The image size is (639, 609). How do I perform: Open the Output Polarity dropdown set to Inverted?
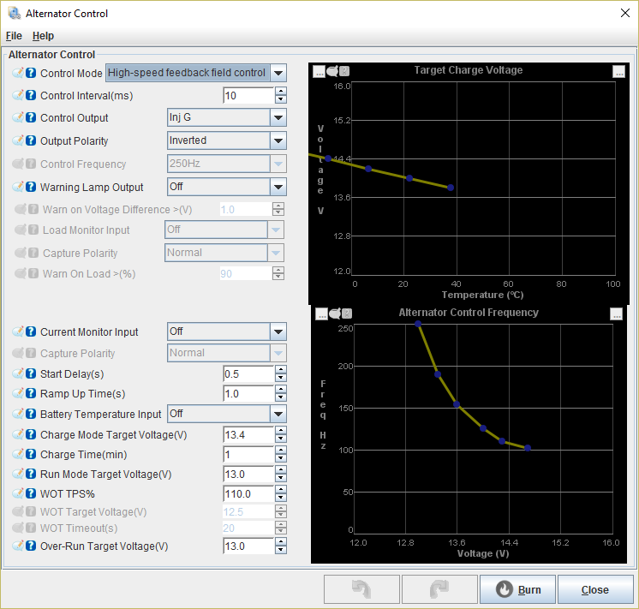[x=278, y=140]
